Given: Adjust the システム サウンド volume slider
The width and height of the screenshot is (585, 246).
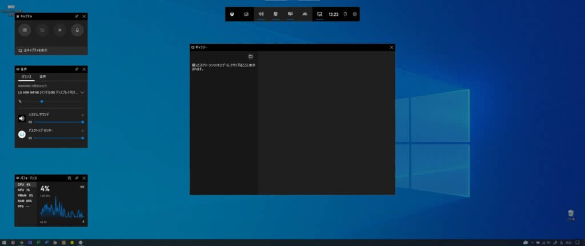Looking at the screenshot, I should (x=58, y=122).
